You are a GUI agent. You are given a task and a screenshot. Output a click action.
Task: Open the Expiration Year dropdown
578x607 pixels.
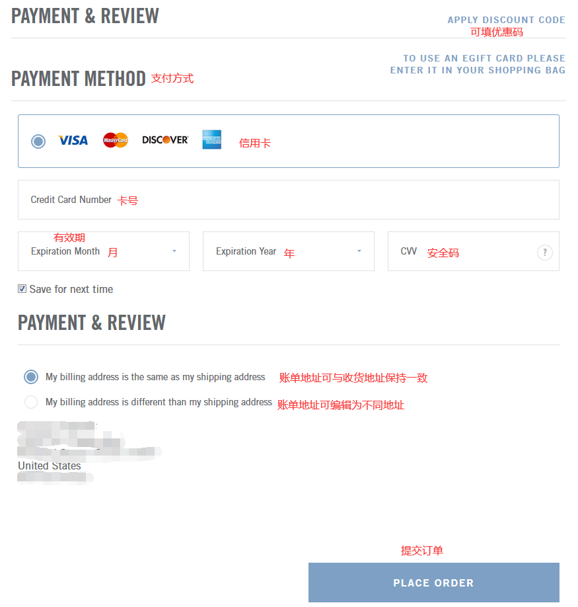tap(289, 251)
